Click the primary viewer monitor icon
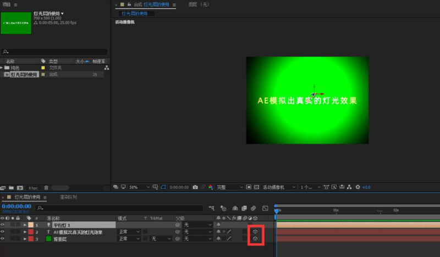Image resolution: width=440 pixels, height=257 pixels. point(123,187)
